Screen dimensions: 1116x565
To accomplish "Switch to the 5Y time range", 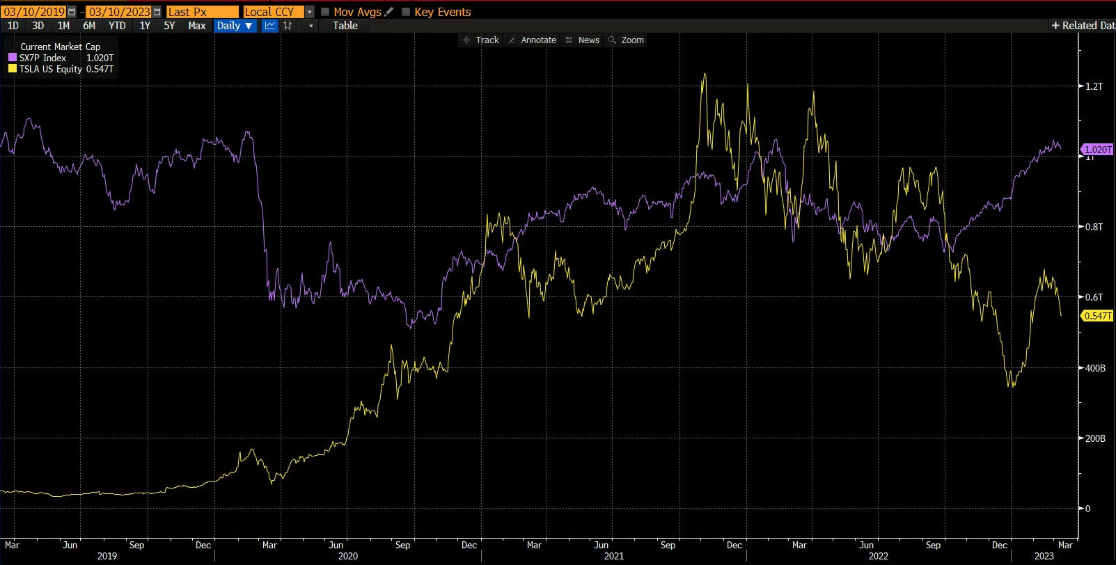I will (x=169, y=26).
